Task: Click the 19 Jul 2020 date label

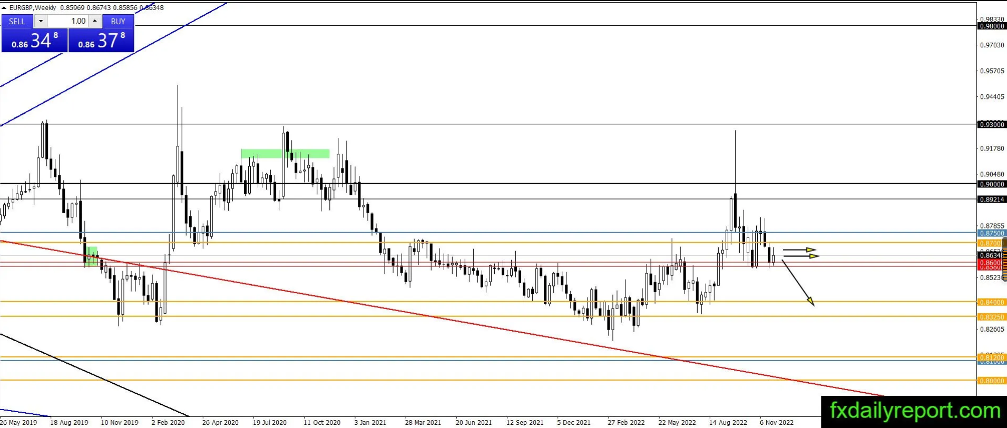Action: pos(270,422)
